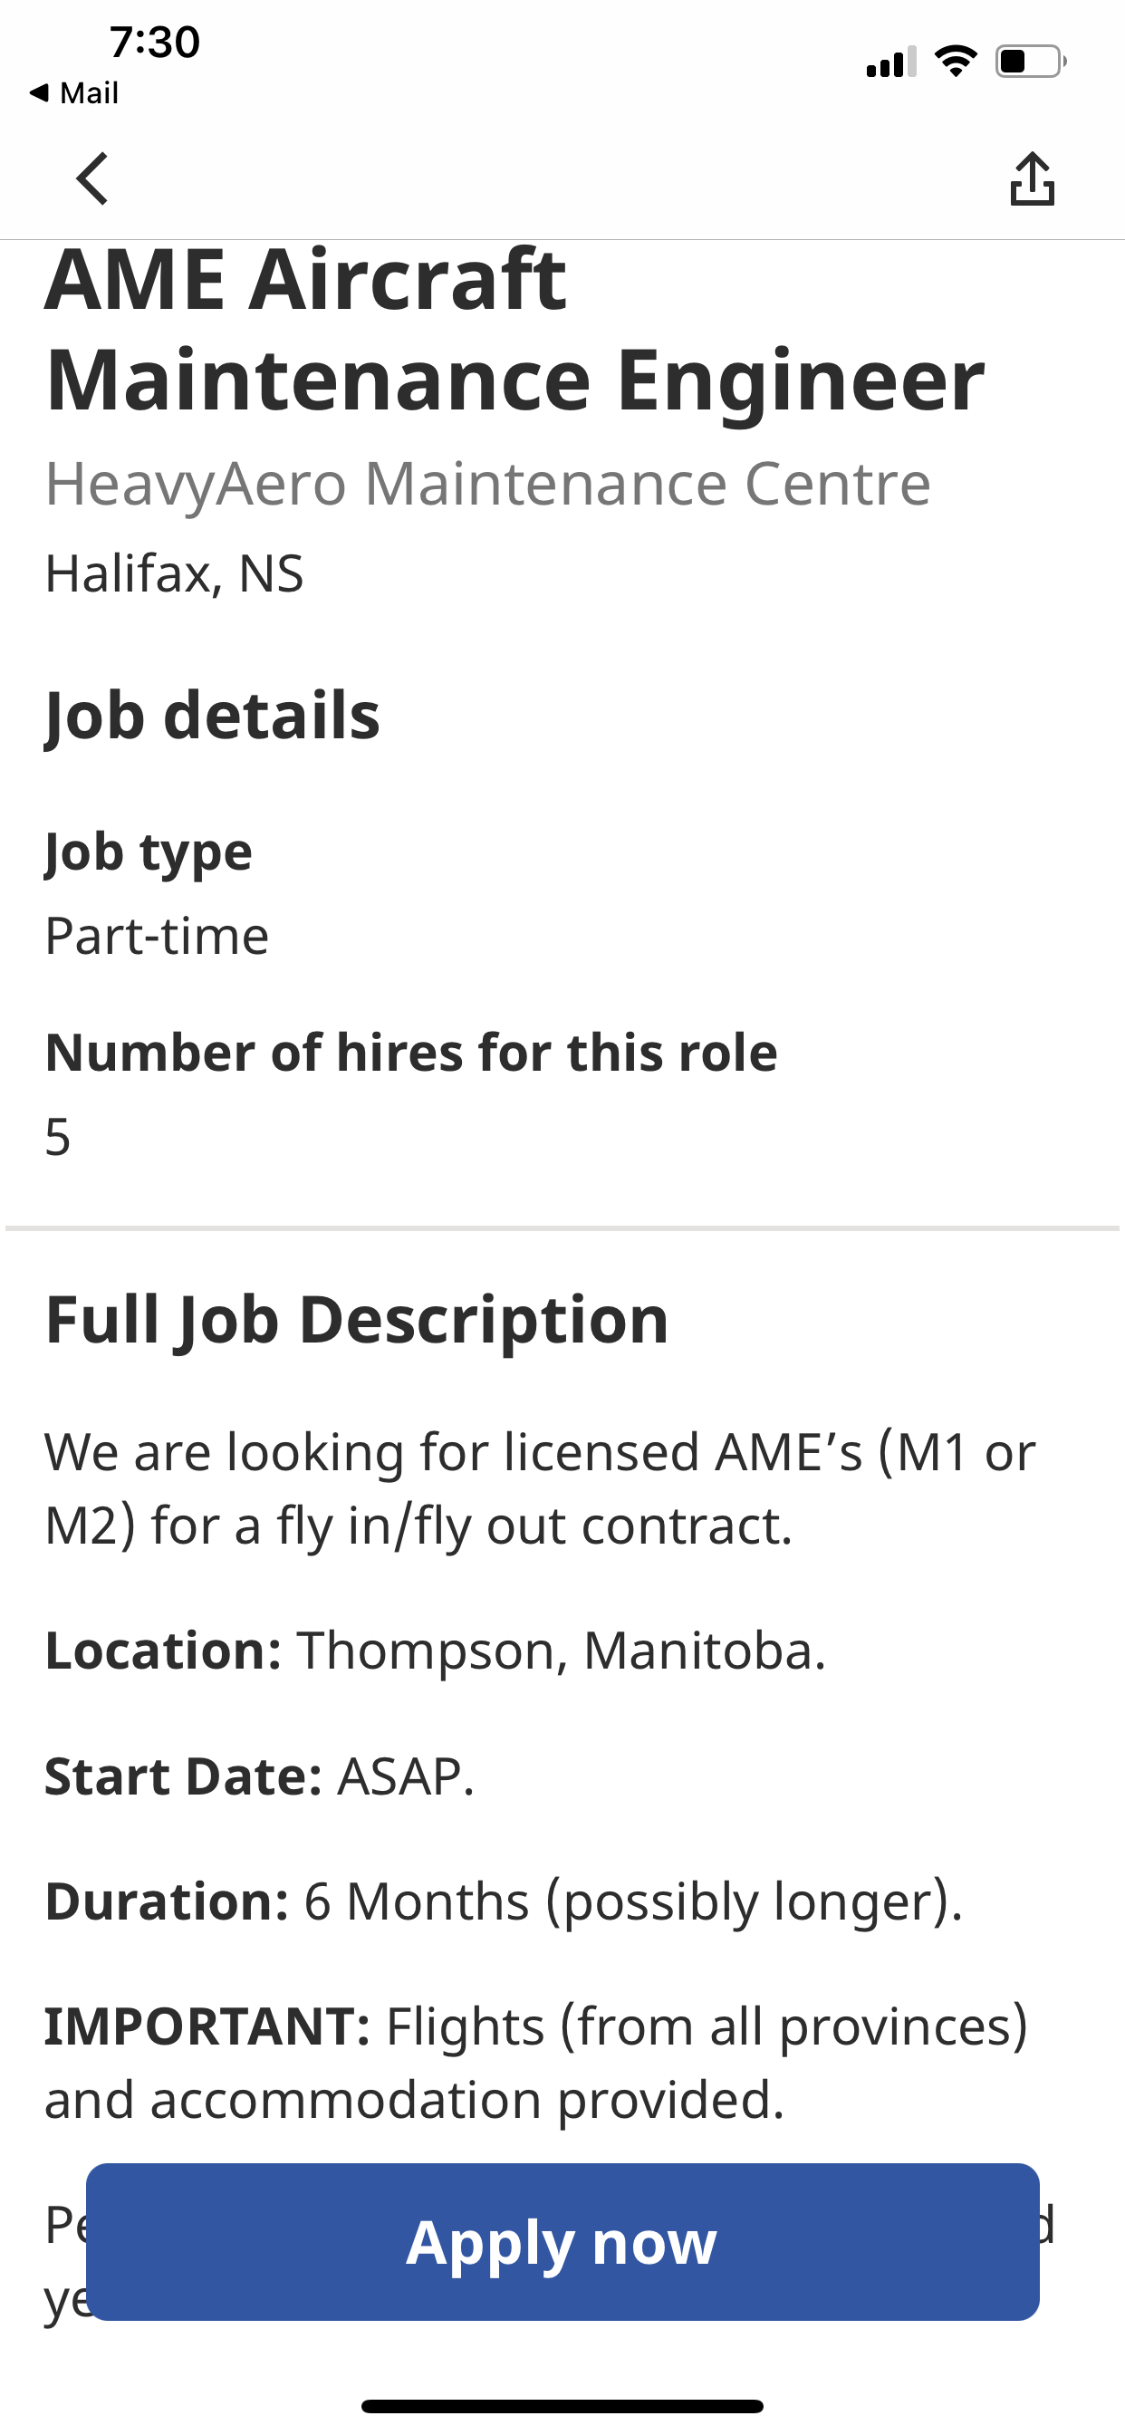Image resolution: width=1125 pixels, height=2435 pixels.
Task: Tap the Full Job Description heading
Action: 356,1319
